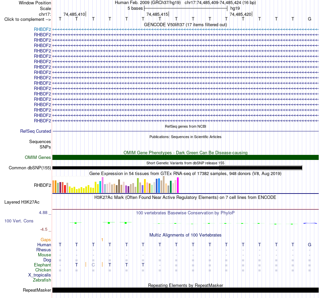Image resolution: width=319 pixels, height=298 pixels.
Task: Click the blue PhyloP mark above the G base
Action: click(x=310, y=223)
